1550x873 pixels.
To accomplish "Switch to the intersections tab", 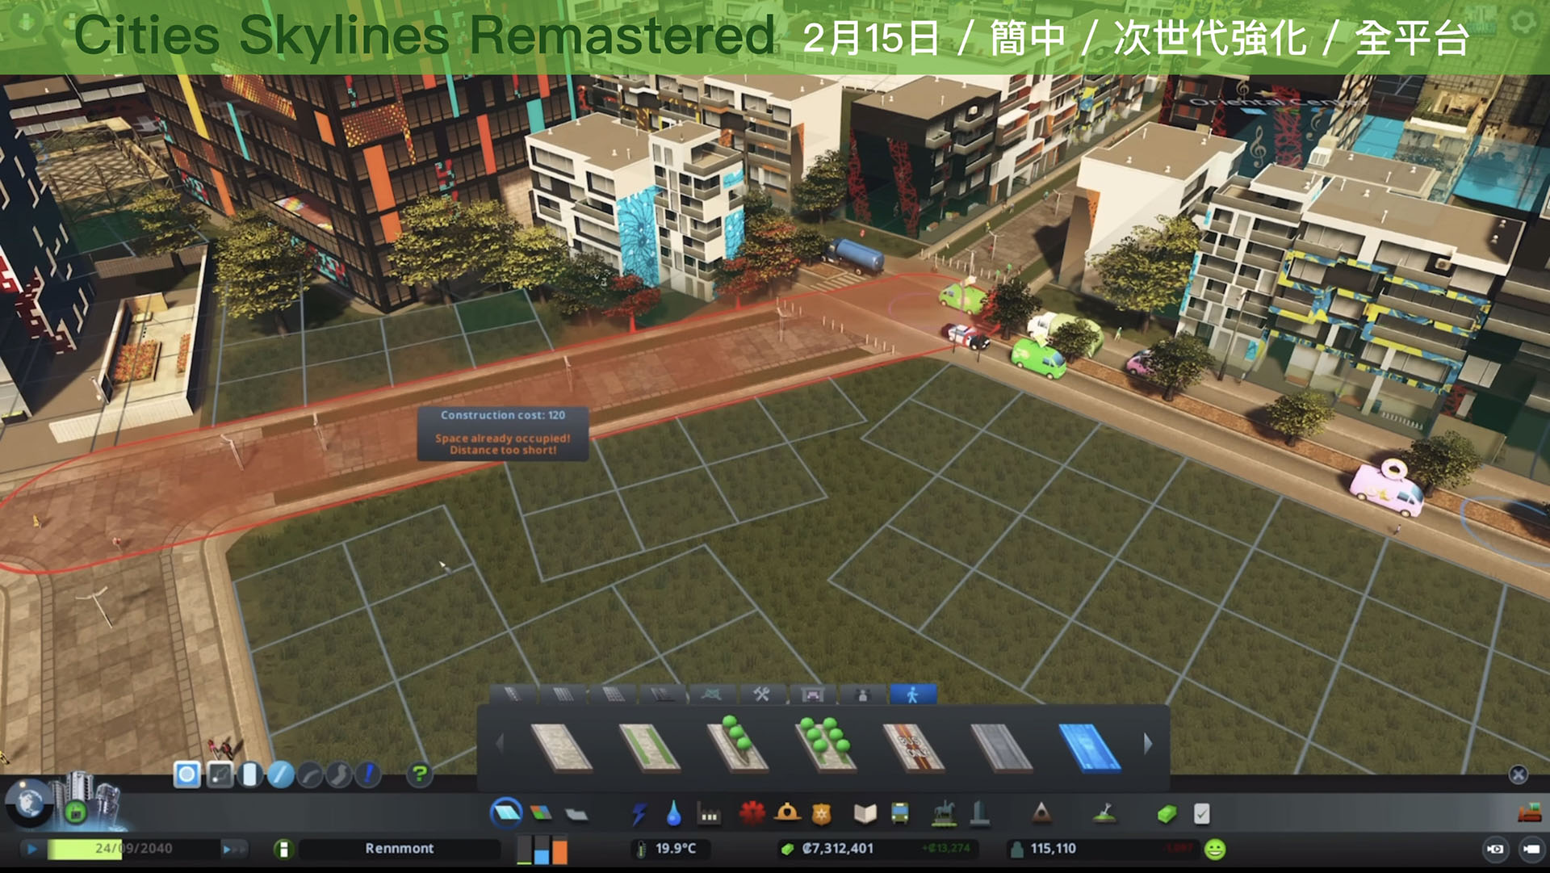I will 712,695.
